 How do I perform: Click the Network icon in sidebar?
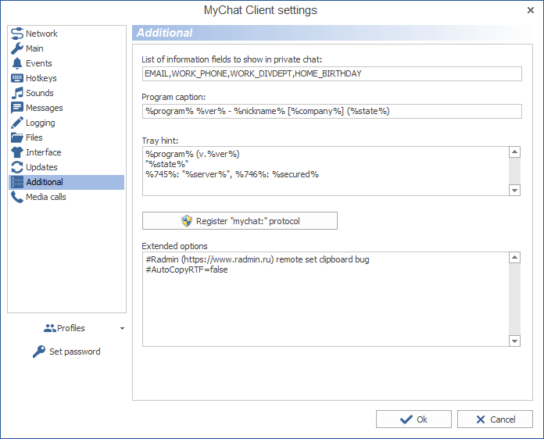17,34
